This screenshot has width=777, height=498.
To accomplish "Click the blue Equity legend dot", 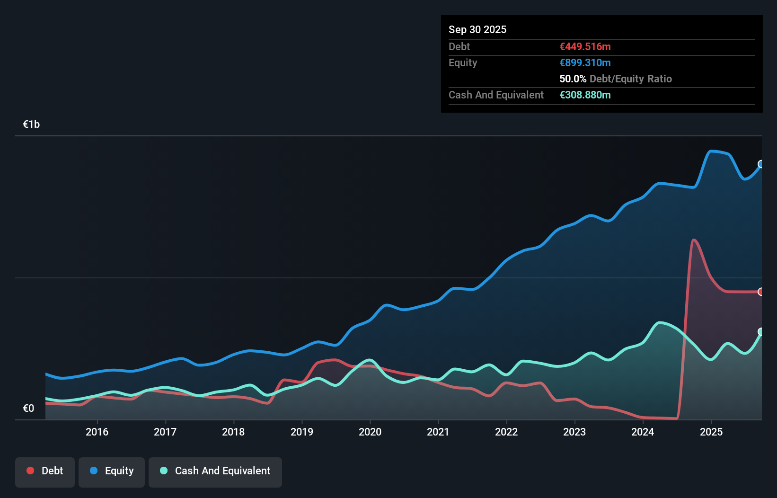I will pos(94,471).
